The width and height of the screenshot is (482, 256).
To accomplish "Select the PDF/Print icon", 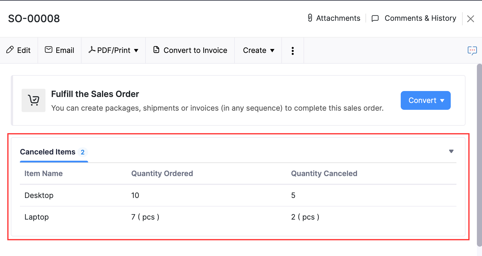I will pyautogui.click(x=92, y=50).
